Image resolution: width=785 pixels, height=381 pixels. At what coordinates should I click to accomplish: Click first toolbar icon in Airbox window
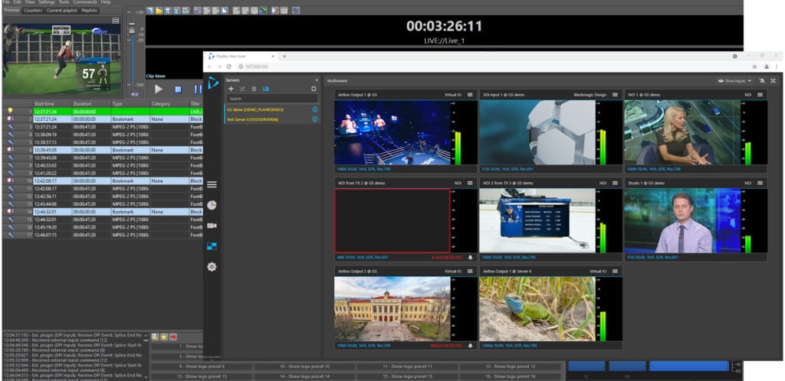(149, 10)
